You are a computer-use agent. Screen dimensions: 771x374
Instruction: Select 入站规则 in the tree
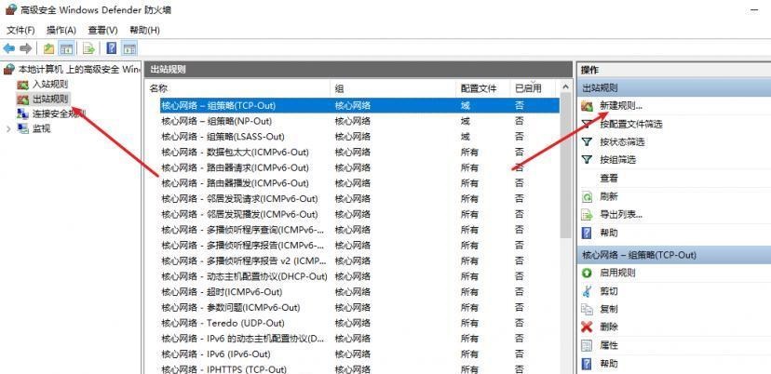(x=50, y=85)
